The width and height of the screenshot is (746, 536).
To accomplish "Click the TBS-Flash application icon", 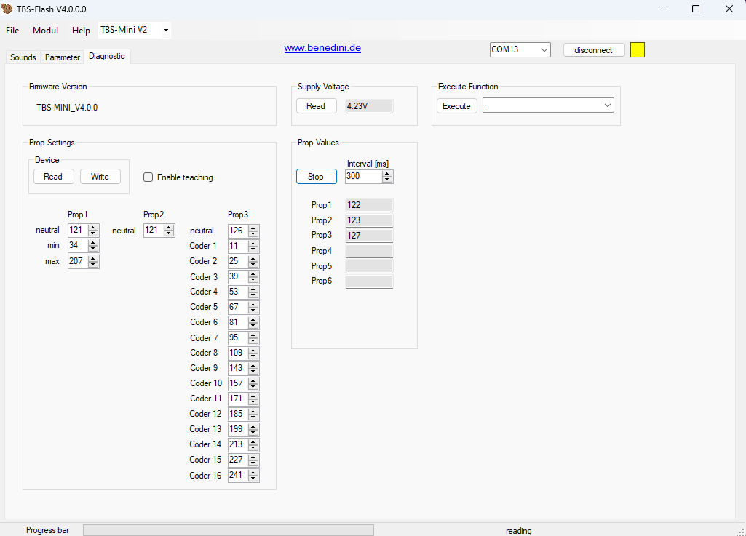I will 7,9.
